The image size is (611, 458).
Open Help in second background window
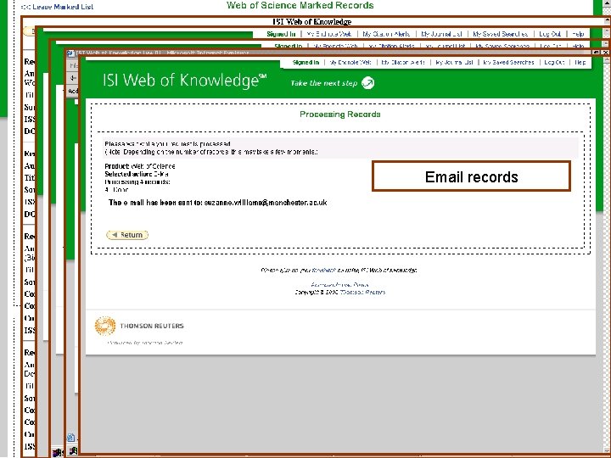click(x=578, y=34)
